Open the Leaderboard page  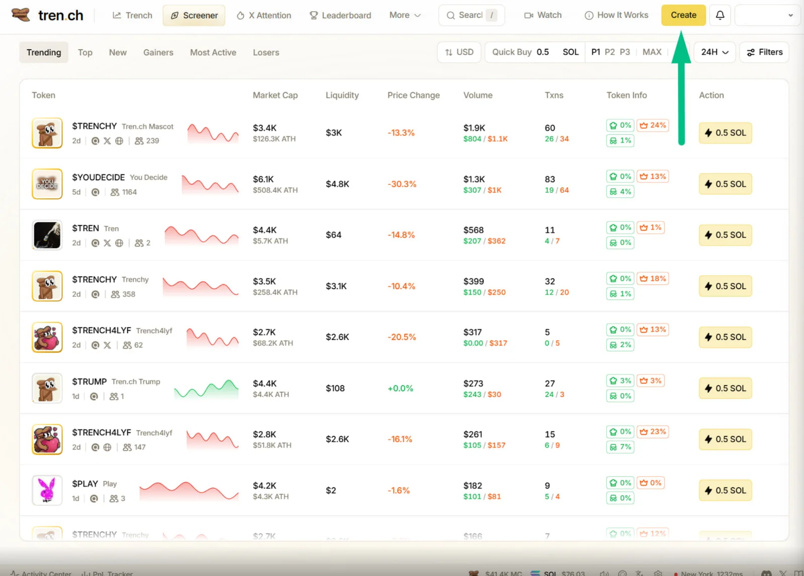pyautogui.click(x=340, y=15)
